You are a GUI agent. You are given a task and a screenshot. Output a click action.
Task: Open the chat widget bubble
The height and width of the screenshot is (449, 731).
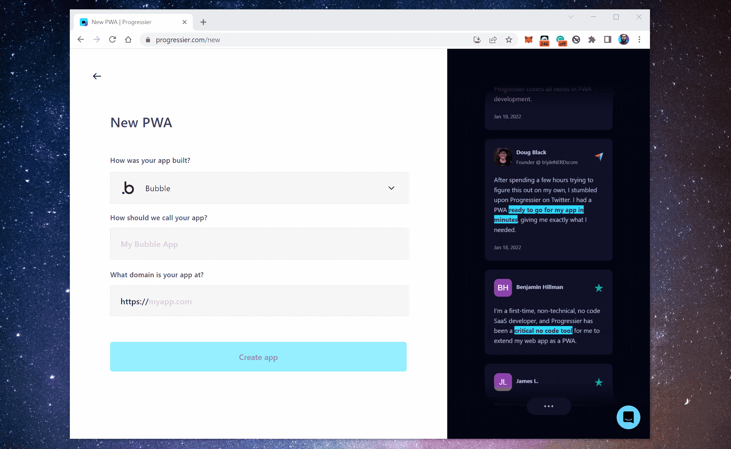click(628, 417)
